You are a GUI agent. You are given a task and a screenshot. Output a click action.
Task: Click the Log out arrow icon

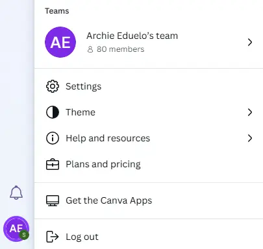pyautogui.click(x=53, y=237)
